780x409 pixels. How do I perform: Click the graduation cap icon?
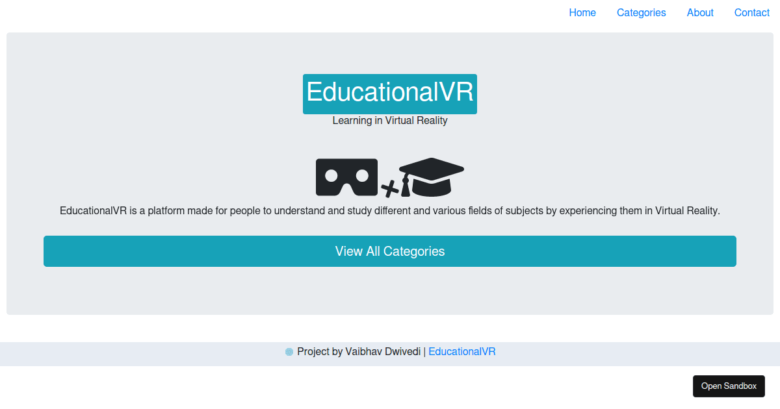pos(432,175)
